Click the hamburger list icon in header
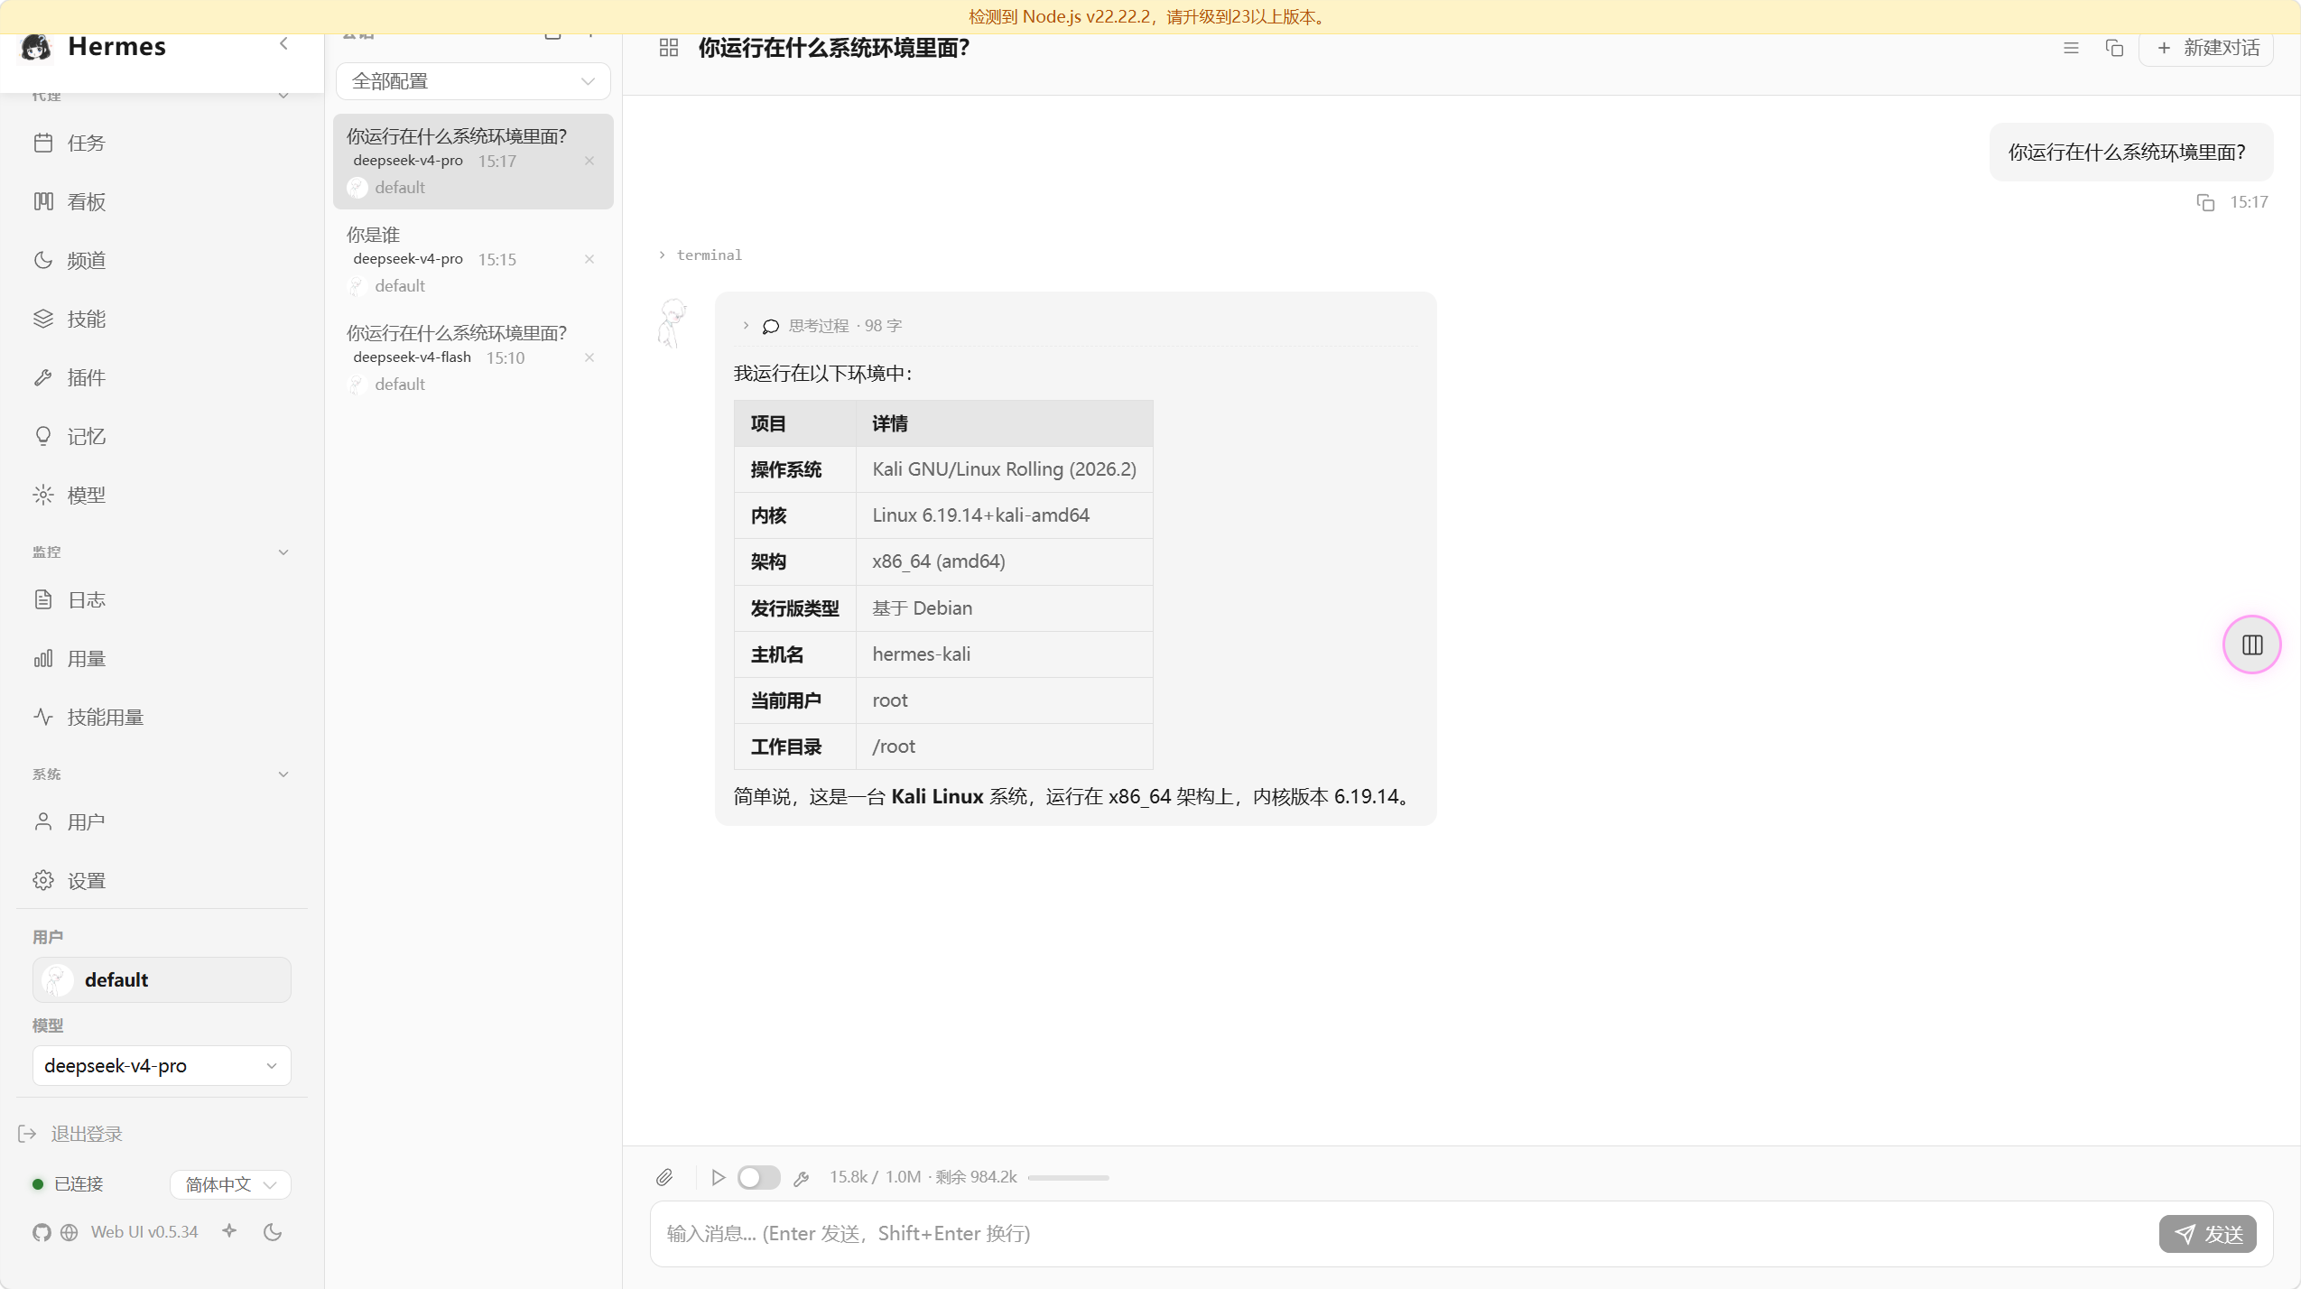 tap(2072, 48)
